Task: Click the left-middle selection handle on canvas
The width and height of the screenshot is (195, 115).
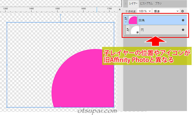Action: 7,65
